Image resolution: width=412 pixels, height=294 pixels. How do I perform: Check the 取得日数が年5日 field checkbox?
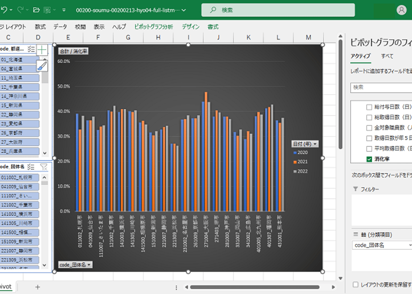pos(369,138)
